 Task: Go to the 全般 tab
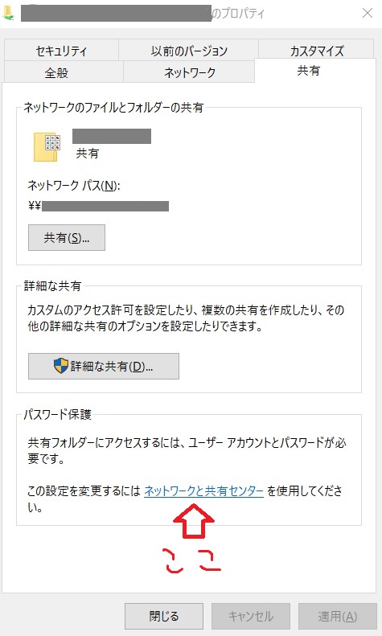[56, 72]
